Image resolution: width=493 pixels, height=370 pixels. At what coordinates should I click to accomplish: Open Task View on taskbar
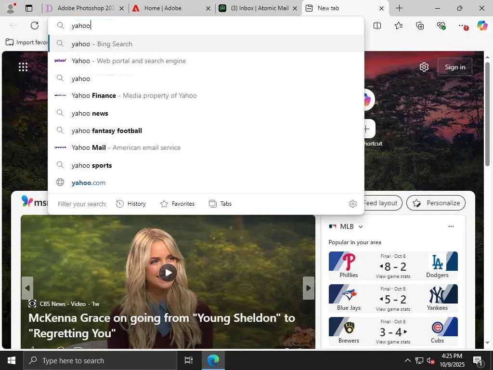tap(188, 360)
